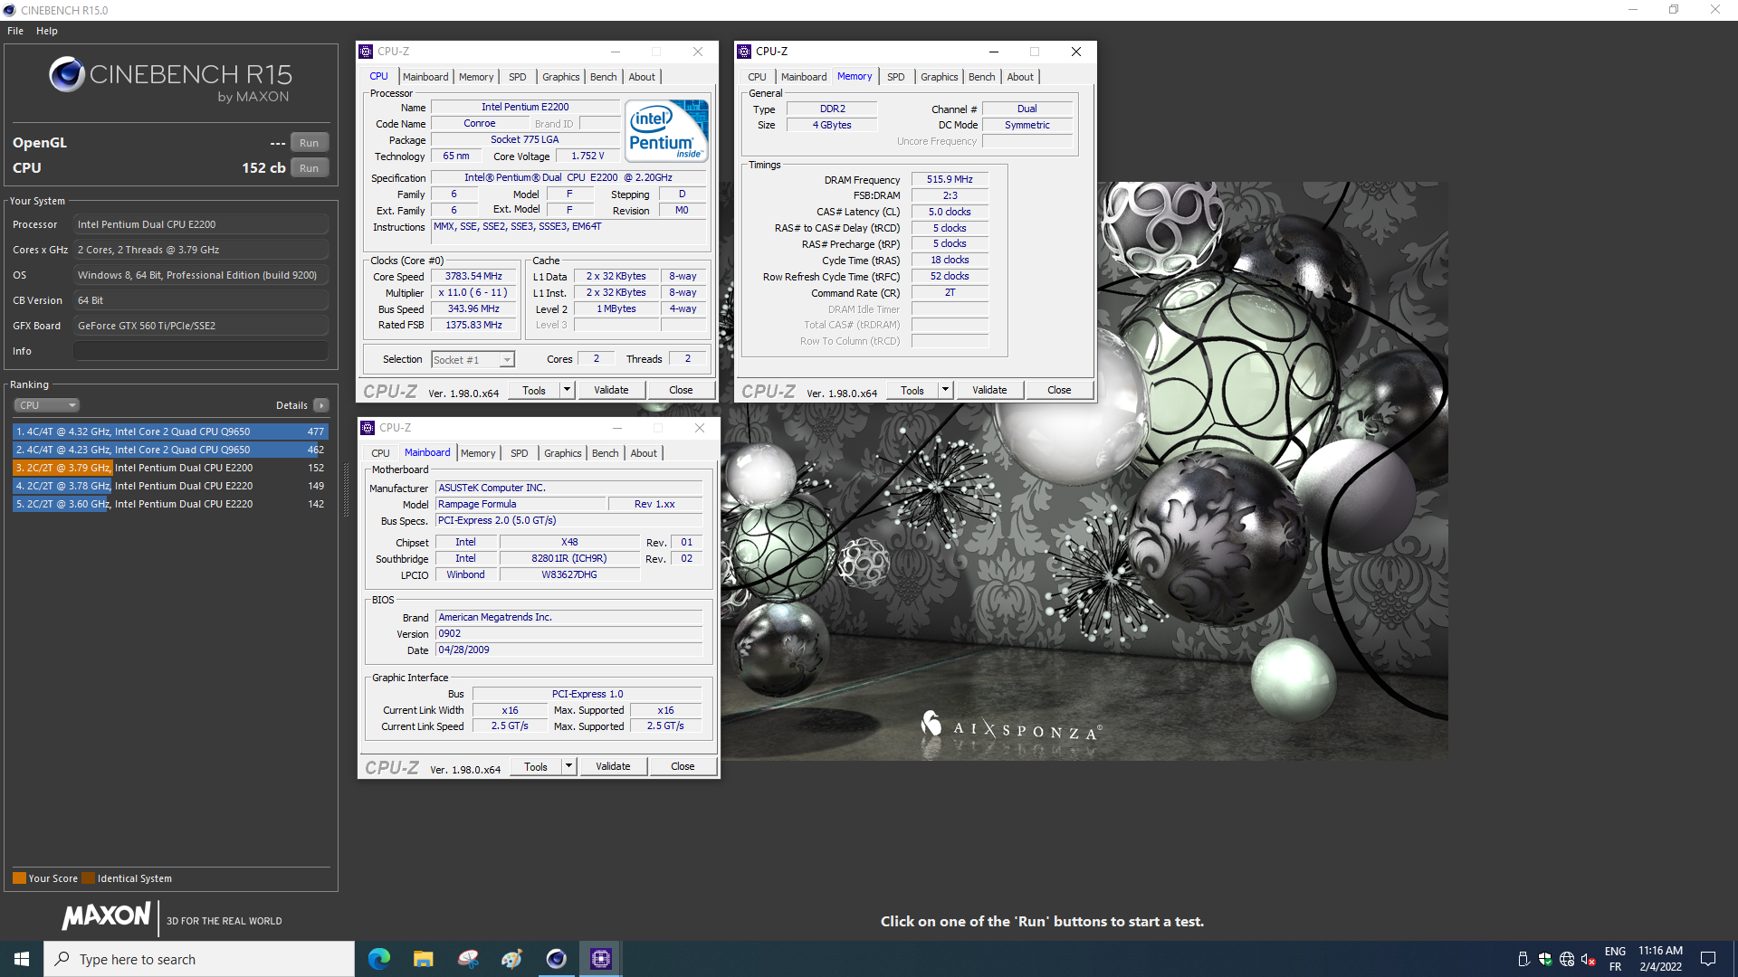Click the Identical System legend swatch
The width and height of the screenshot is (1738, 977).
(x=88, y=877)
